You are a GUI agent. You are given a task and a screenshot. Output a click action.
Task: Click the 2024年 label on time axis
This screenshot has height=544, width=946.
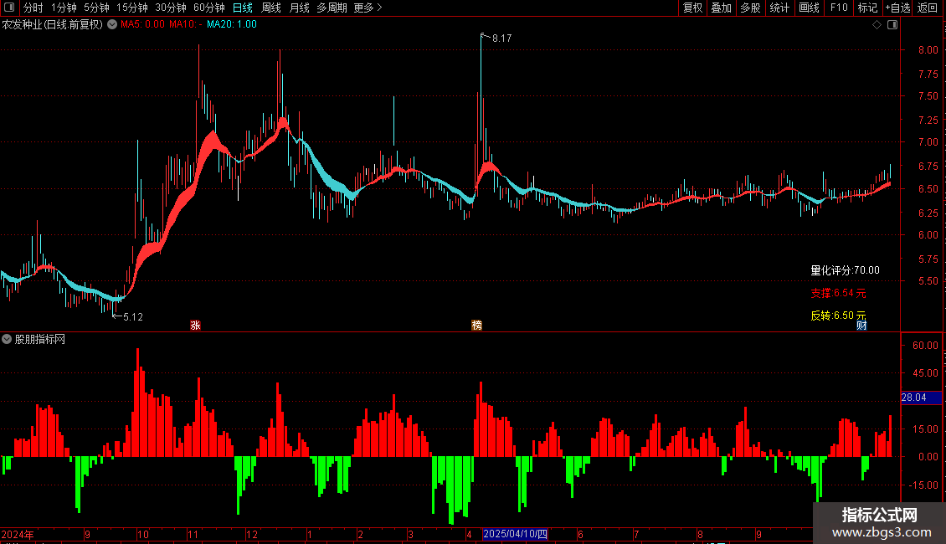pyautogui.click(x=18, y=534)
